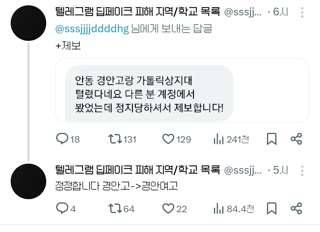Open the second tweet's profile avatar
This screenshot has width=320, height=232.
tap(28, 181)
